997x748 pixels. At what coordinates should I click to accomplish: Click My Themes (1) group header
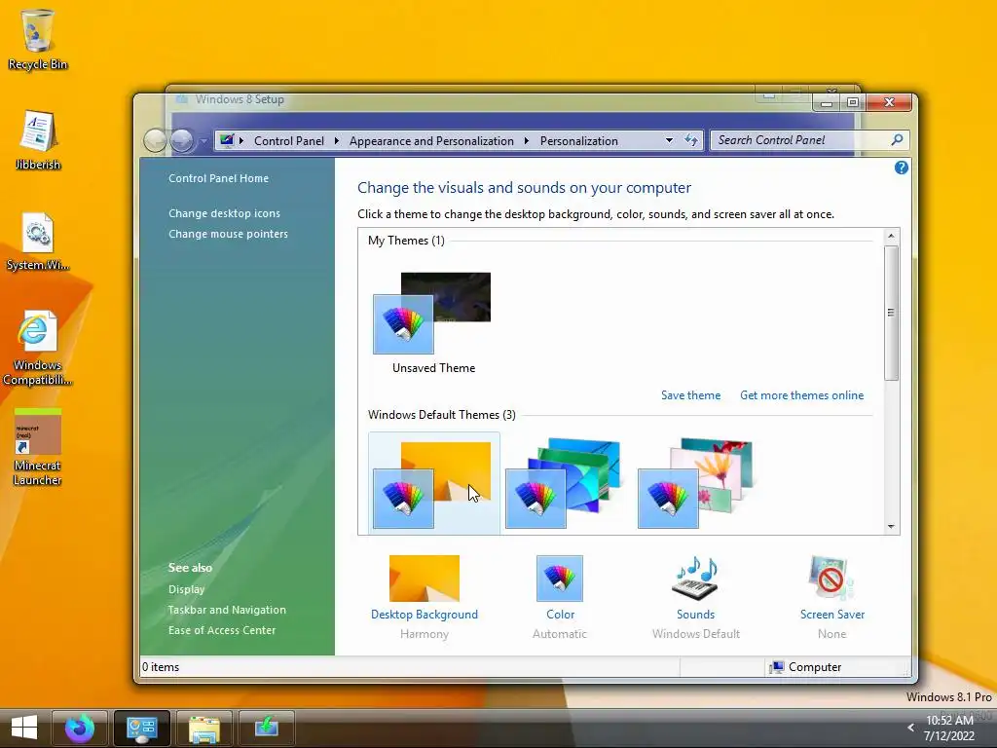coord(406,241)
